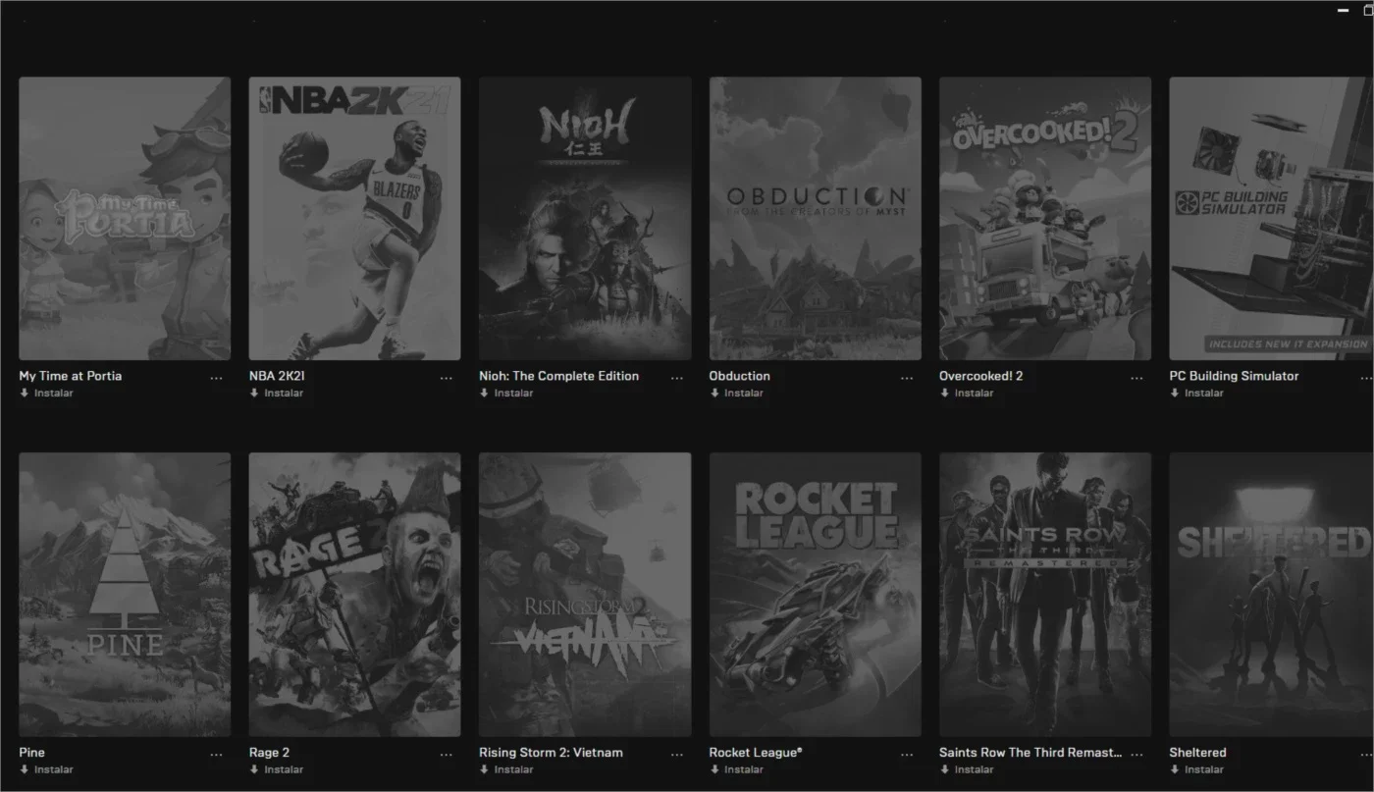Click the "Pine" title label
This screenshot has width=1374, height=792.
pos(31,753)
